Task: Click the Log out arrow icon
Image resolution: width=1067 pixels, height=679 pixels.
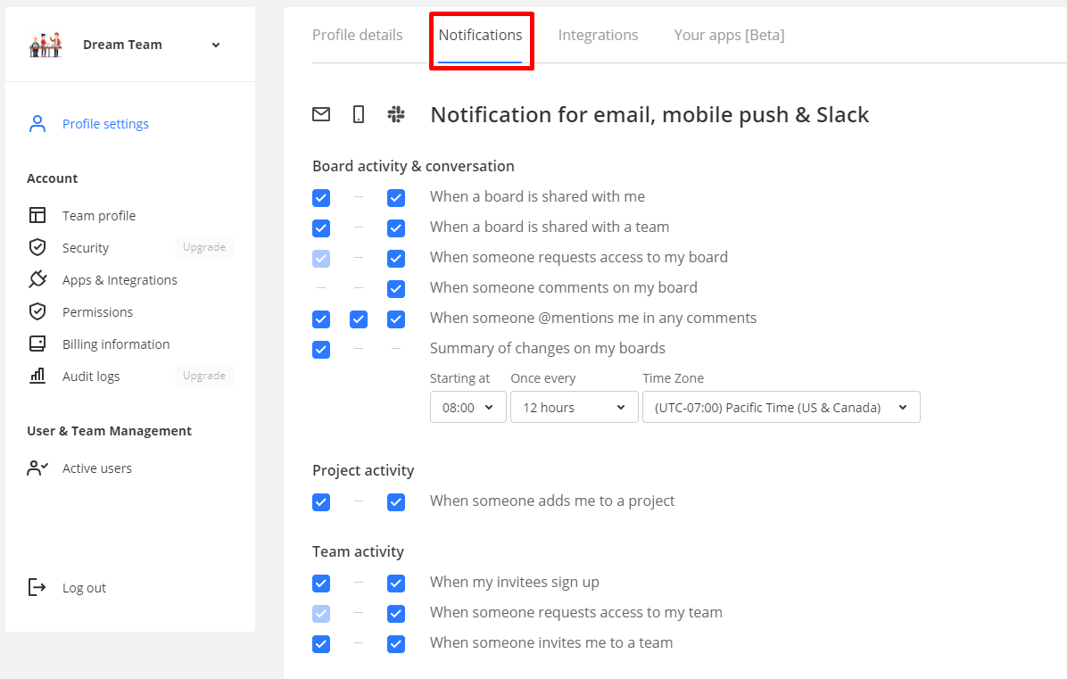Action: tap(37, 587)
